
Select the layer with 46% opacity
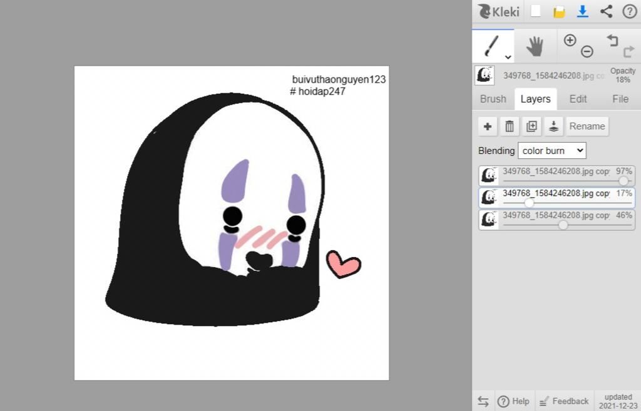pyautogui.click(x=556, y=220)
